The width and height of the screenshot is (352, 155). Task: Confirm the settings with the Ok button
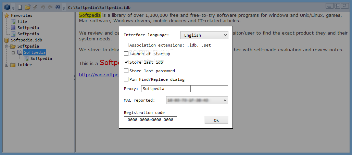(216, 120)
